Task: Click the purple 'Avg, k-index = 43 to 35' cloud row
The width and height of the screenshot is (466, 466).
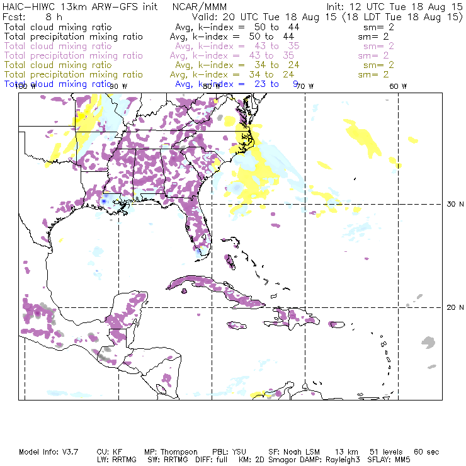Action: [237, 46]
